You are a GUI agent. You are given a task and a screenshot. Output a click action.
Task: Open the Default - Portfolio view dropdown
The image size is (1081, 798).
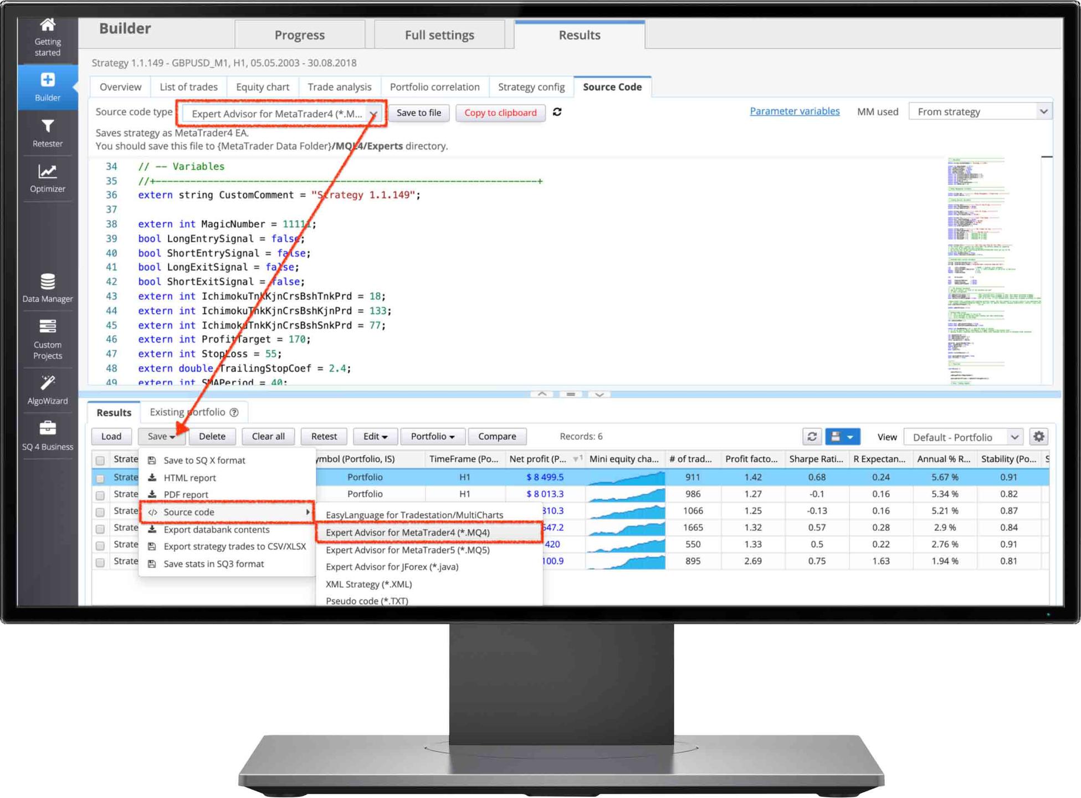point(965,437)
